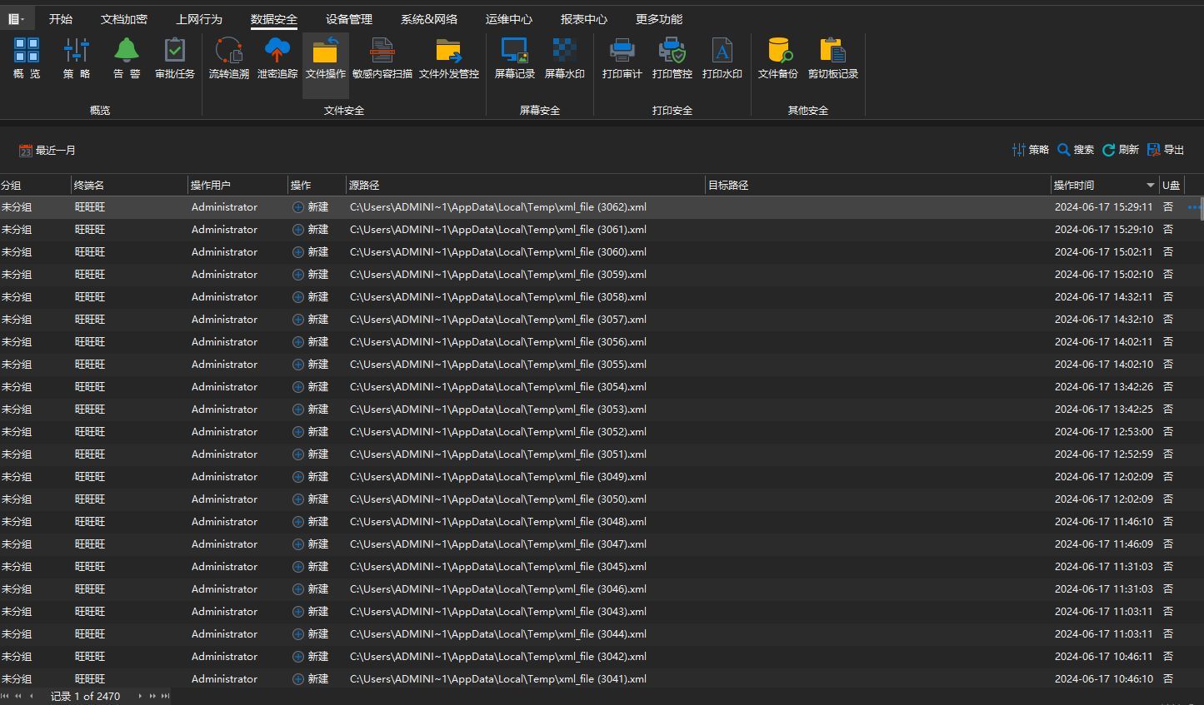Sort by 源路径 column header
Viewport: 1204px width, 705px height.
coord(526,185)
